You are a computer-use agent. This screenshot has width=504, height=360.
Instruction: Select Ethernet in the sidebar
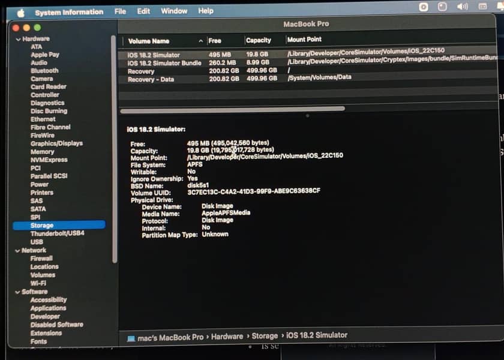[x=43, y=119]
